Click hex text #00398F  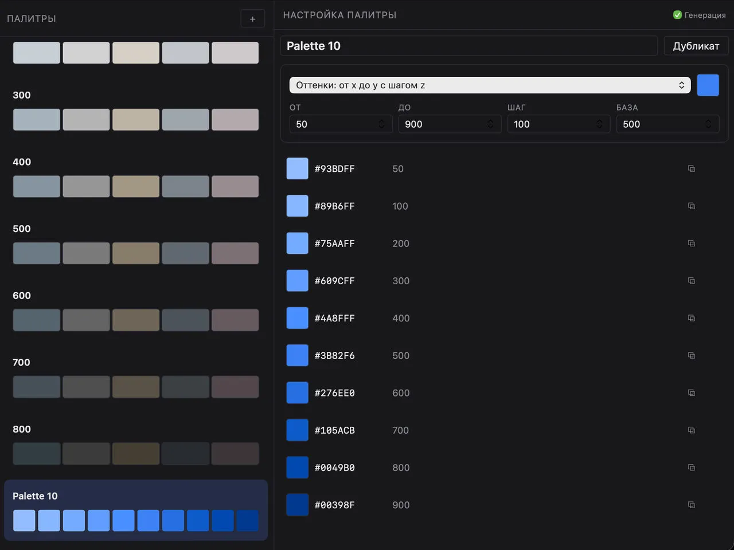click(335, 505)
